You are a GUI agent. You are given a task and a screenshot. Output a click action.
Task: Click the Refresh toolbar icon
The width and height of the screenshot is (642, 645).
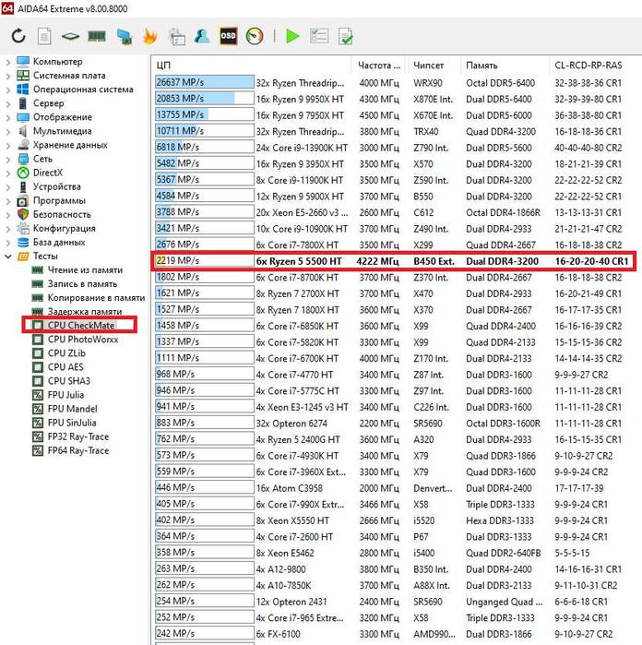point(18,36)
